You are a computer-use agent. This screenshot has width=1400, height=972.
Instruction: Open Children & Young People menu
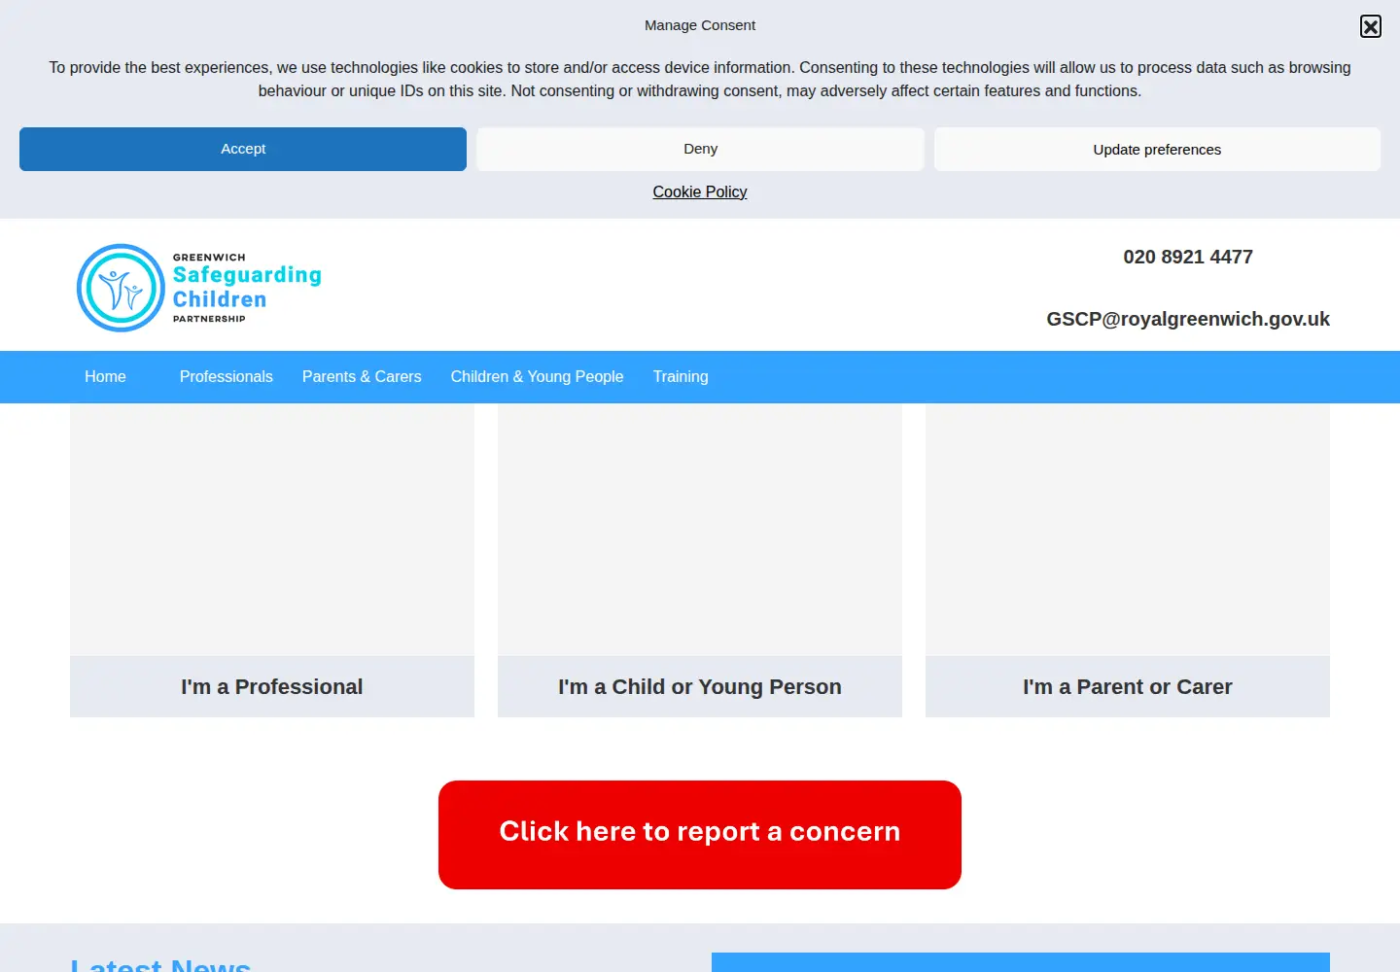[537, 376]
